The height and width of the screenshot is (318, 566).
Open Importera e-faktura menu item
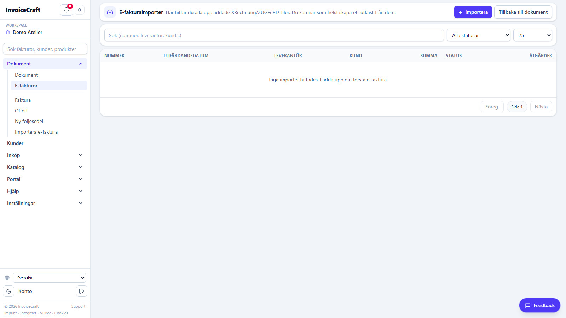(x=49, y=132)
